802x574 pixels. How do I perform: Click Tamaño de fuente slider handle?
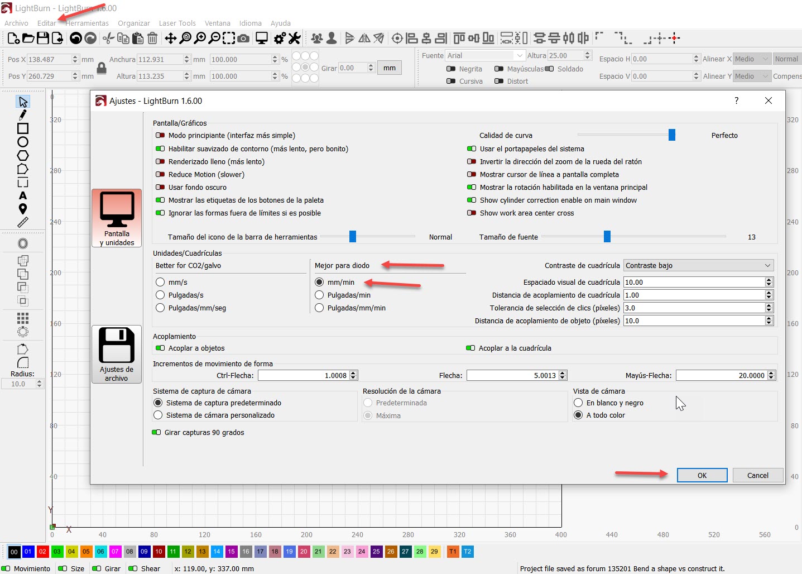[x=607, y=237]
